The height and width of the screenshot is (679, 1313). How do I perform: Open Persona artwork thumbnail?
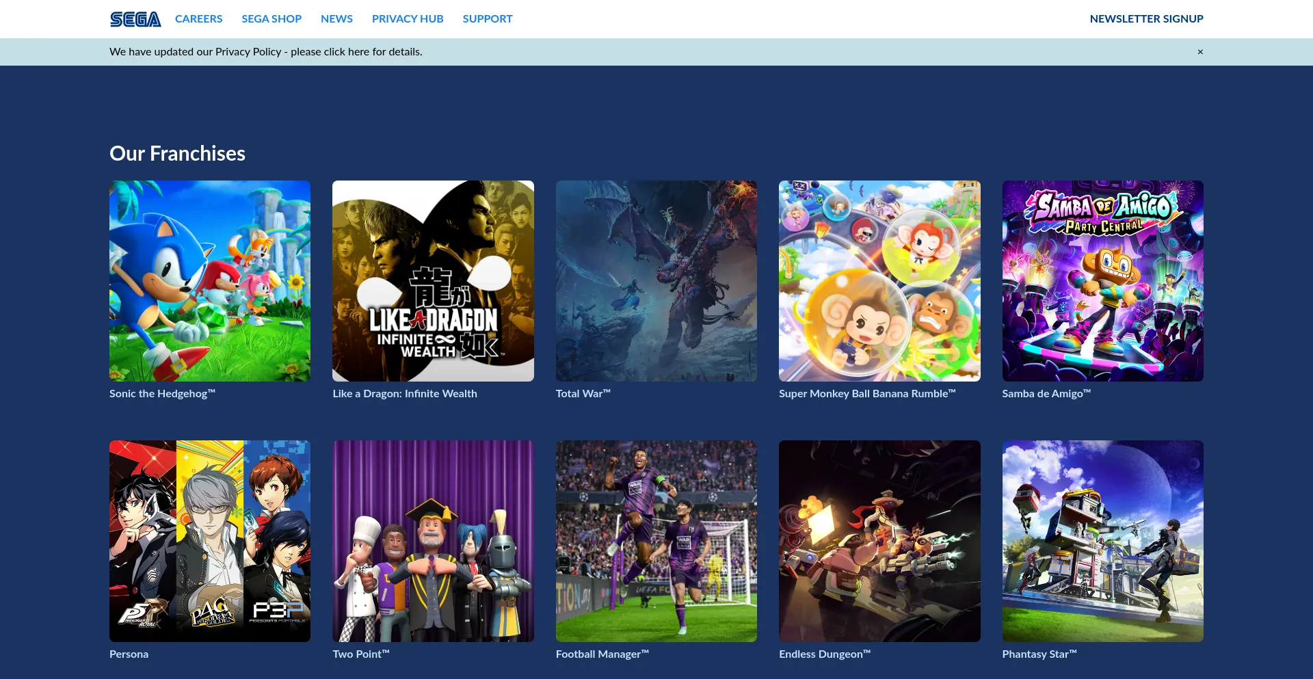coord(210,541)
